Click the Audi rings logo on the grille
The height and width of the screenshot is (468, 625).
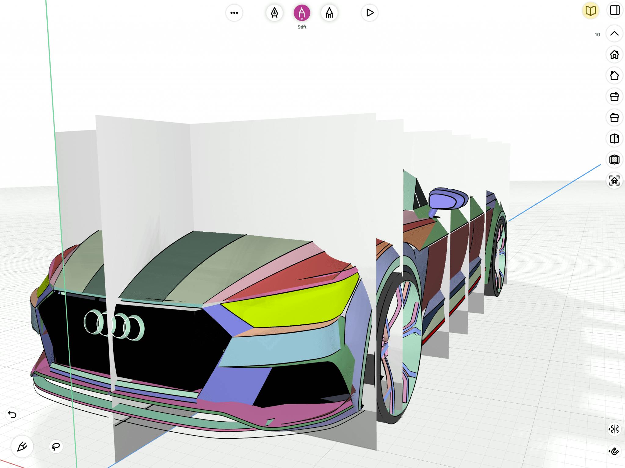coord(114,325)
